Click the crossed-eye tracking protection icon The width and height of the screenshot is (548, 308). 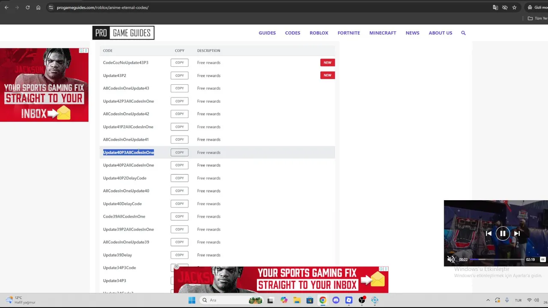click(505, 7)
